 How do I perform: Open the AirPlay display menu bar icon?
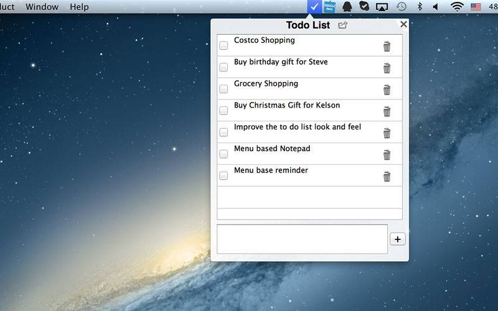(382, 7)
